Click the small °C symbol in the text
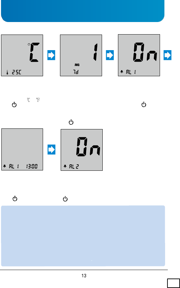180x288 pixels. 28,100
